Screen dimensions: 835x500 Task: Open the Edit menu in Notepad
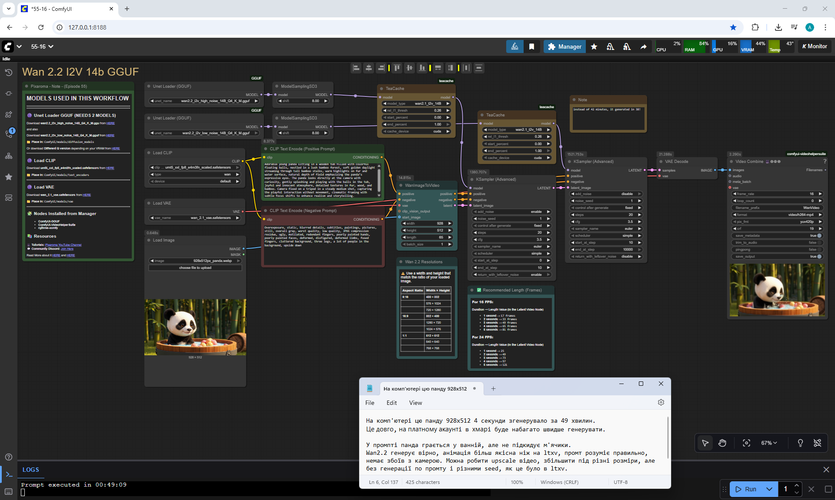click(x=391, y=403)
